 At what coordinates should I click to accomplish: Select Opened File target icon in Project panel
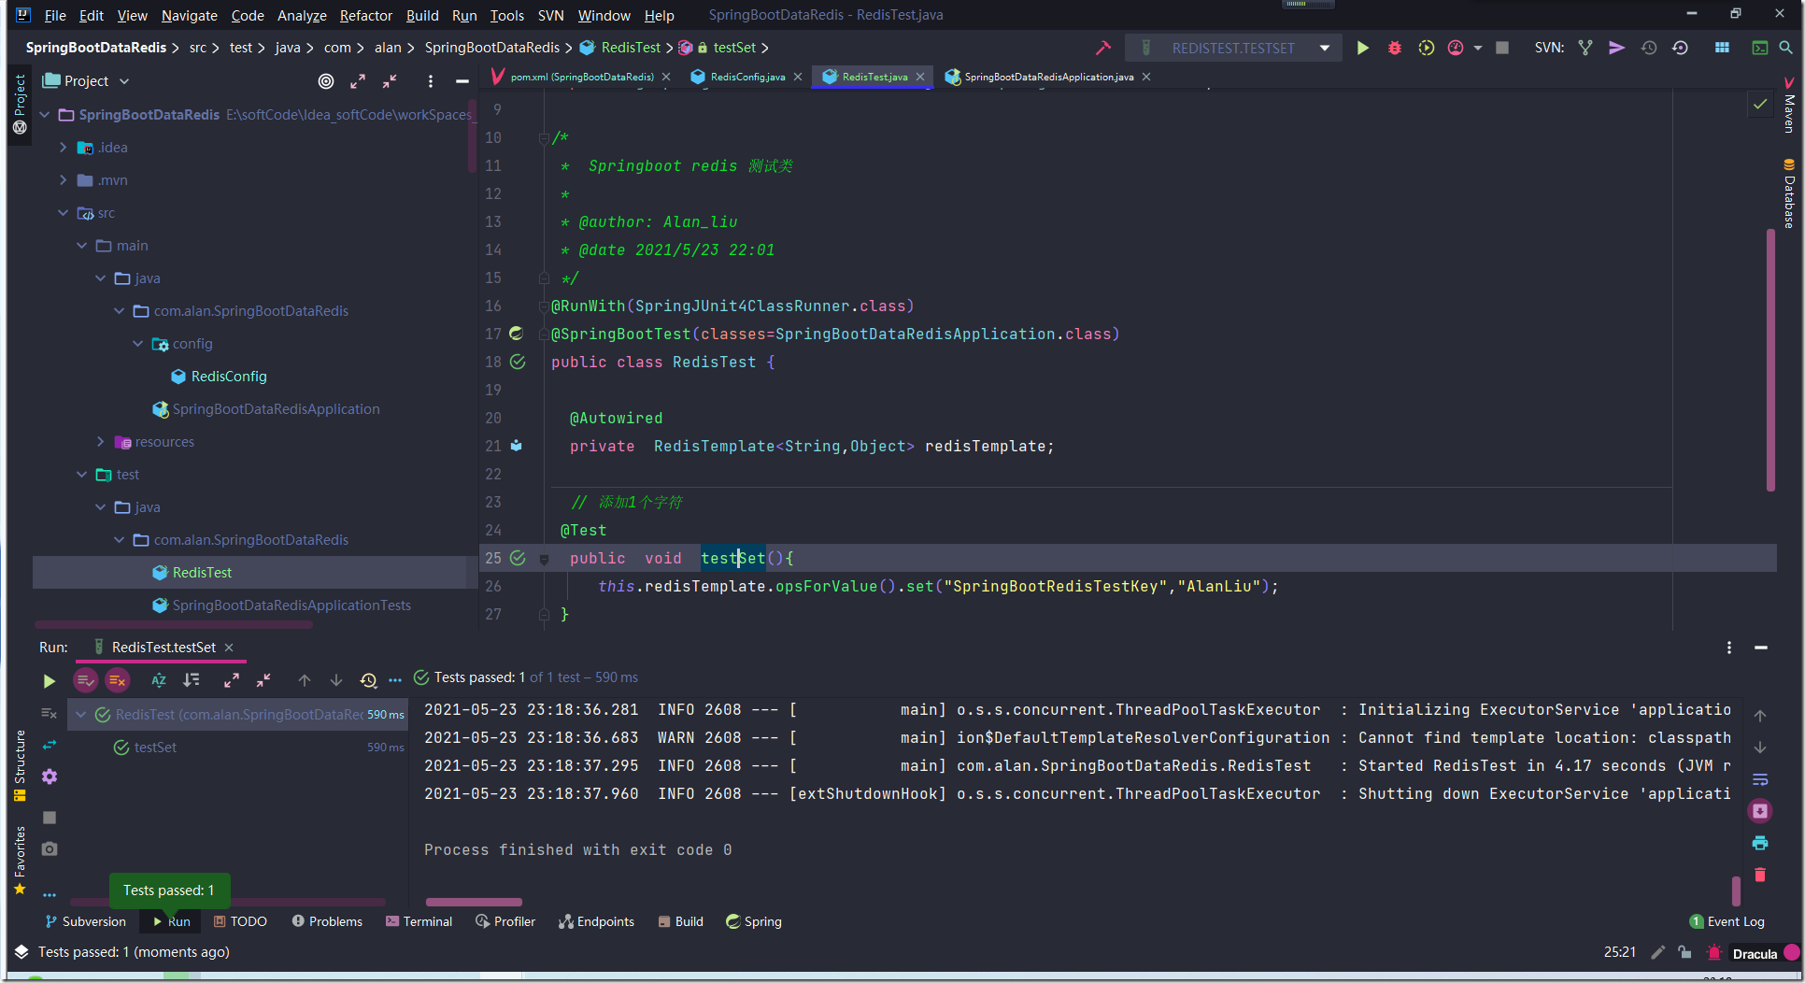tap(325, 81)
